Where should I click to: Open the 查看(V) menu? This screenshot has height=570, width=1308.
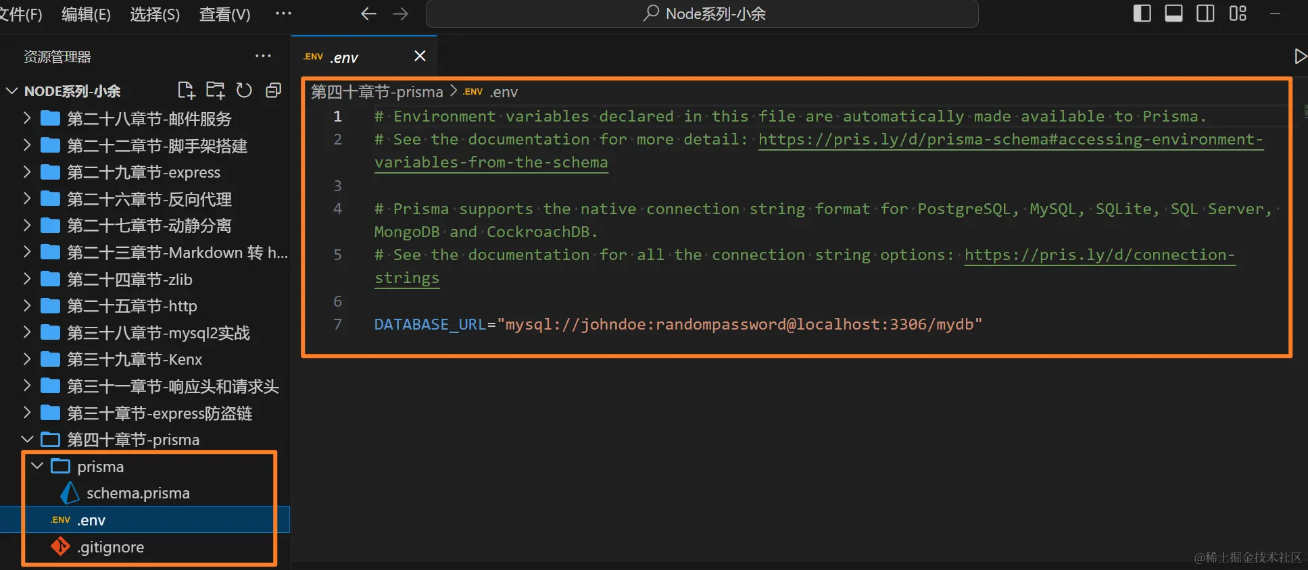(224, 14)
